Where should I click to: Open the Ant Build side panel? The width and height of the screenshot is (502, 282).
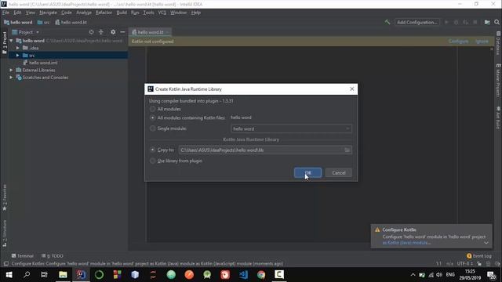click(x=498, y=117)
